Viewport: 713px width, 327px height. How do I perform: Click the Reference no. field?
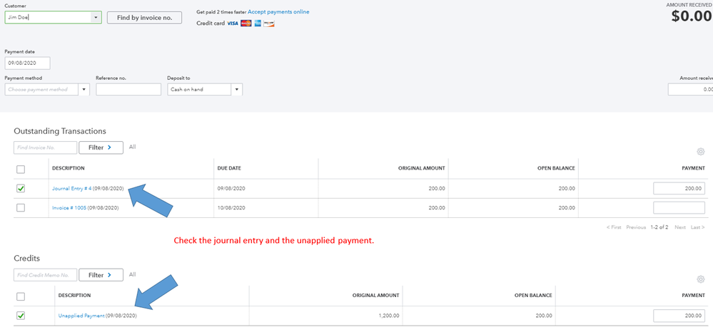pyautogui.click(x=128, y=90)
